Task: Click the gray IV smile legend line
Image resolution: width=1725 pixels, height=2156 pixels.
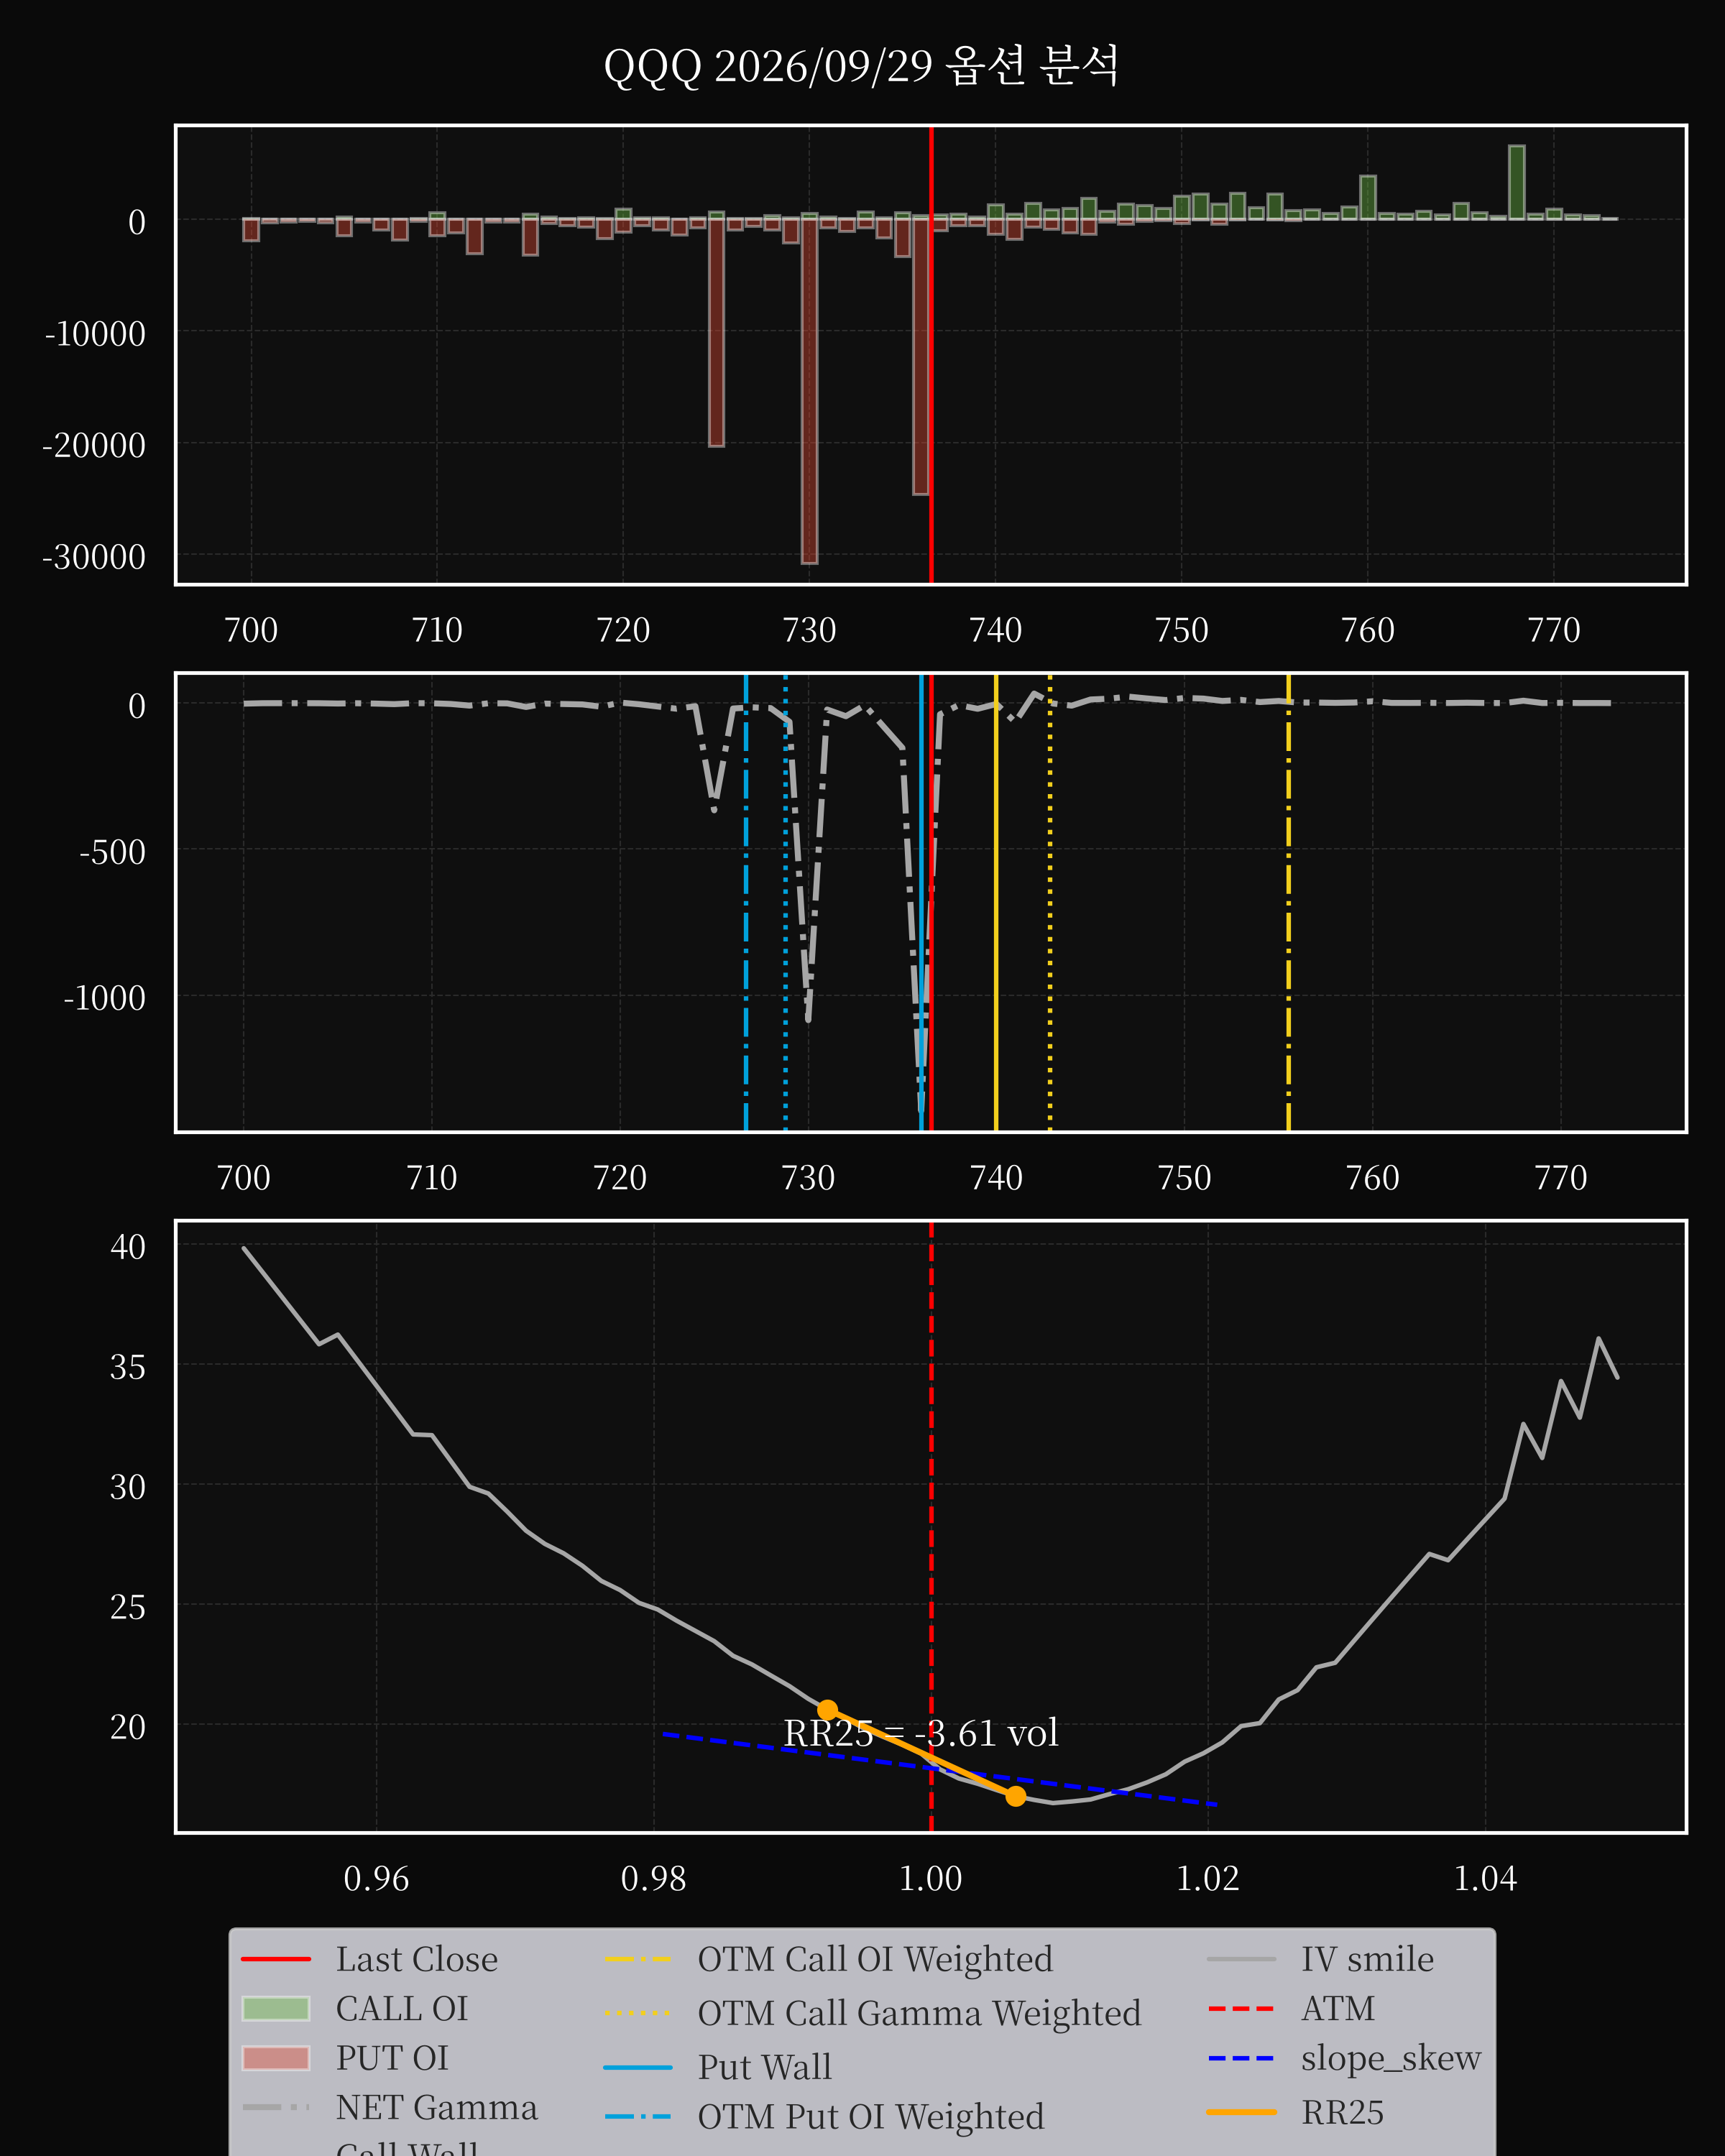Action: [x=1242, y=1959]
